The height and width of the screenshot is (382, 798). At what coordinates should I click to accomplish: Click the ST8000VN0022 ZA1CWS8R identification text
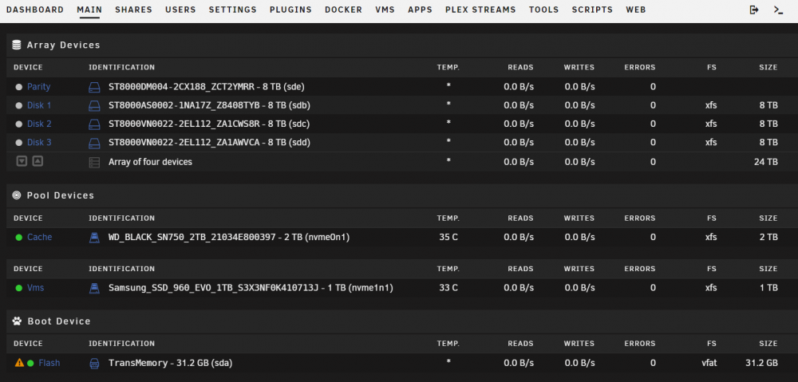point(209,124)
